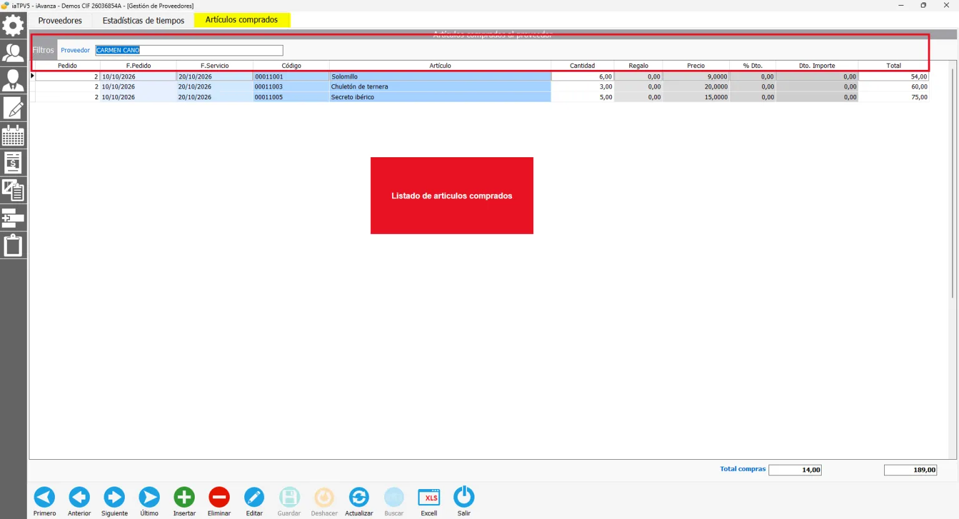Click the Proveedor filter input field
Image resolution: width=959 pixels, height=519 pixels.
(x=189, y=51)
